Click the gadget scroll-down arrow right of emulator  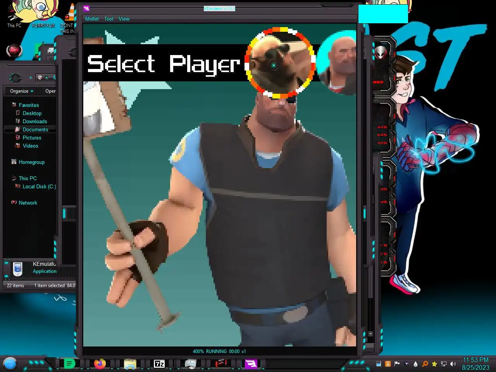370,334
